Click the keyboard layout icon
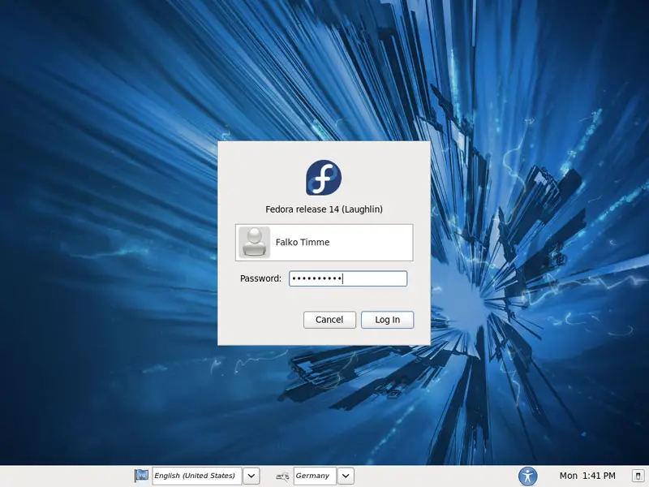 coord(282,476)
